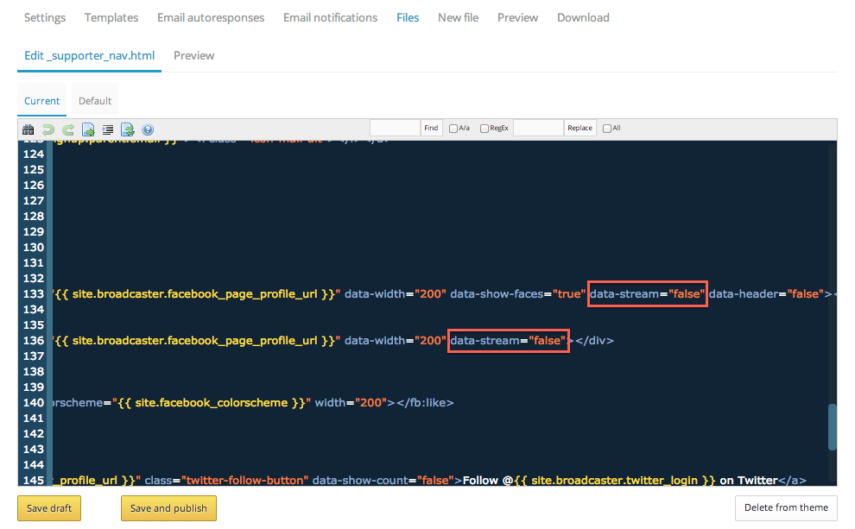Click the binoculars search icon
This screenshot has height=529, width=855.
click(28, 129)
